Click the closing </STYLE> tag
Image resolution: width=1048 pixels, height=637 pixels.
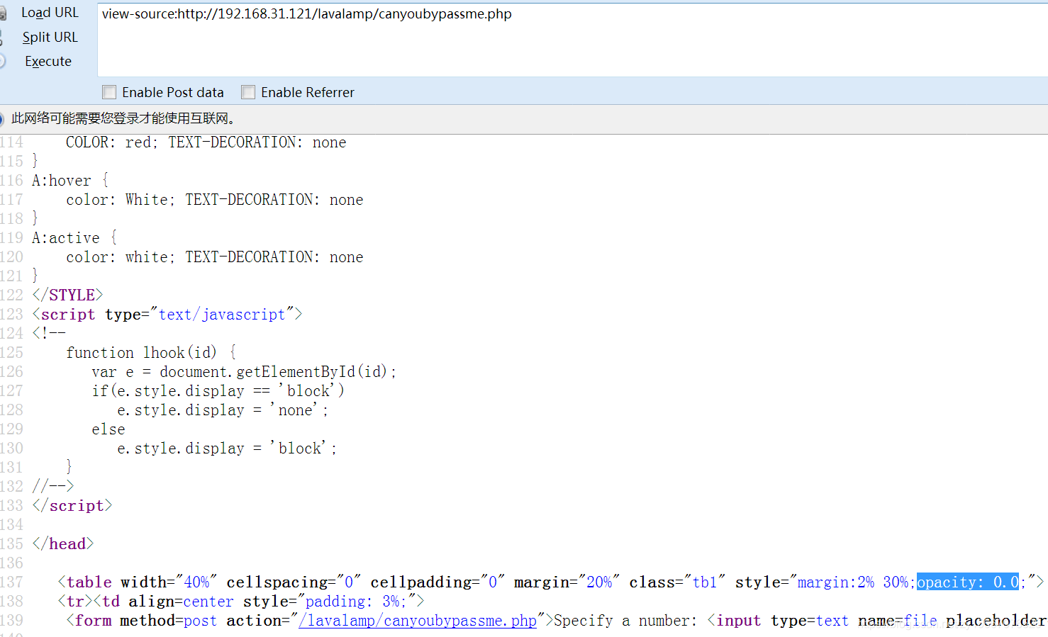(67, 295)
